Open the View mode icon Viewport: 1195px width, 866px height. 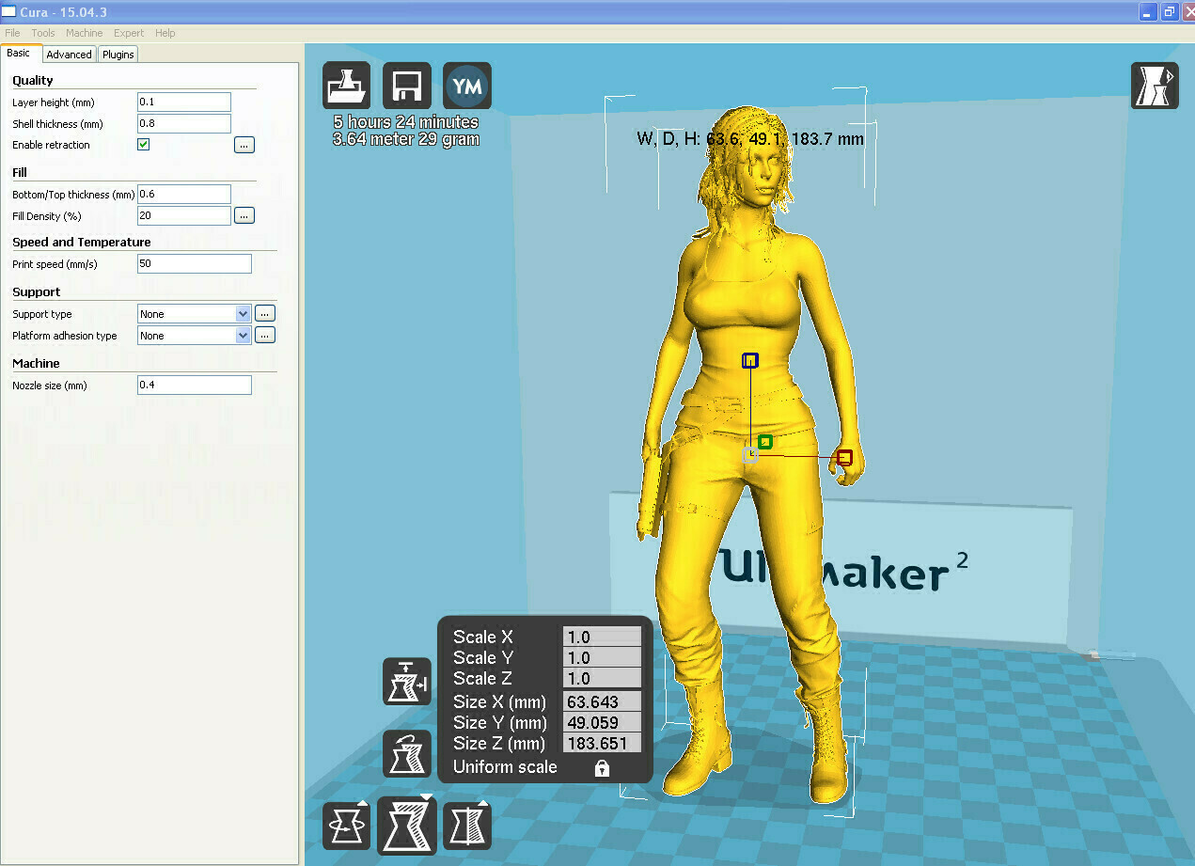(1155, 87)
